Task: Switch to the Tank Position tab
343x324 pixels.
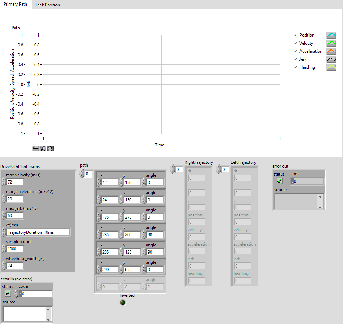Action: tap(47, 5)
